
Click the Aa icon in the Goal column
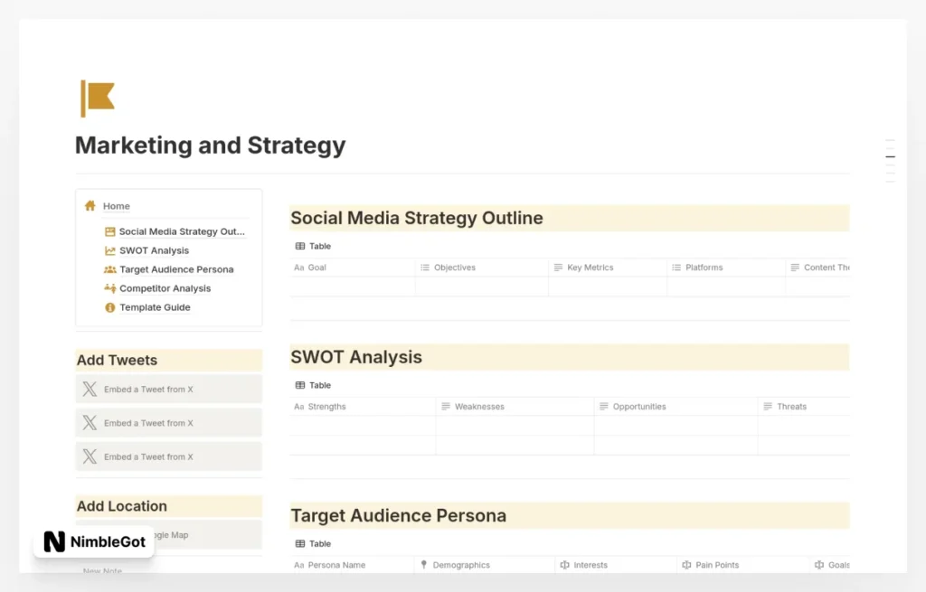299,267
